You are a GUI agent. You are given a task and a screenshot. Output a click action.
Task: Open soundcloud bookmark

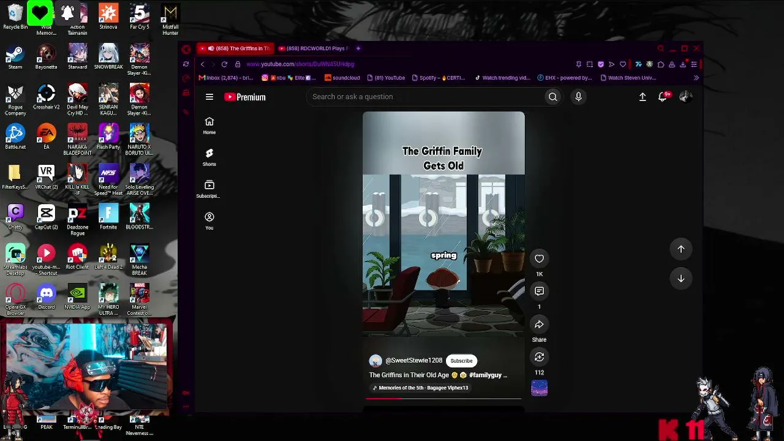tap(342, 78)
